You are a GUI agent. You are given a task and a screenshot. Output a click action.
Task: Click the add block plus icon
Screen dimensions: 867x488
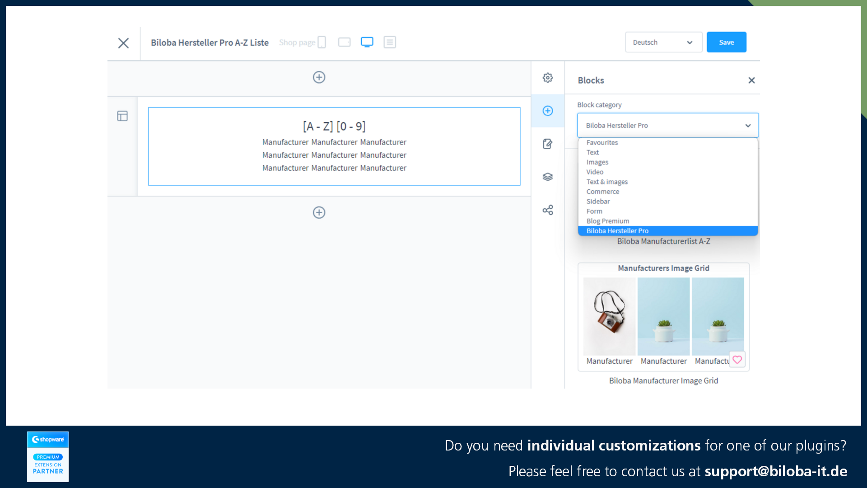click(x=547, y=110)
